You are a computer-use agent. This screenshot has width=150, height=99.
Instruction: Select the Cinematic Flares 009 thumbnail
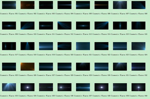pos(9,26)
